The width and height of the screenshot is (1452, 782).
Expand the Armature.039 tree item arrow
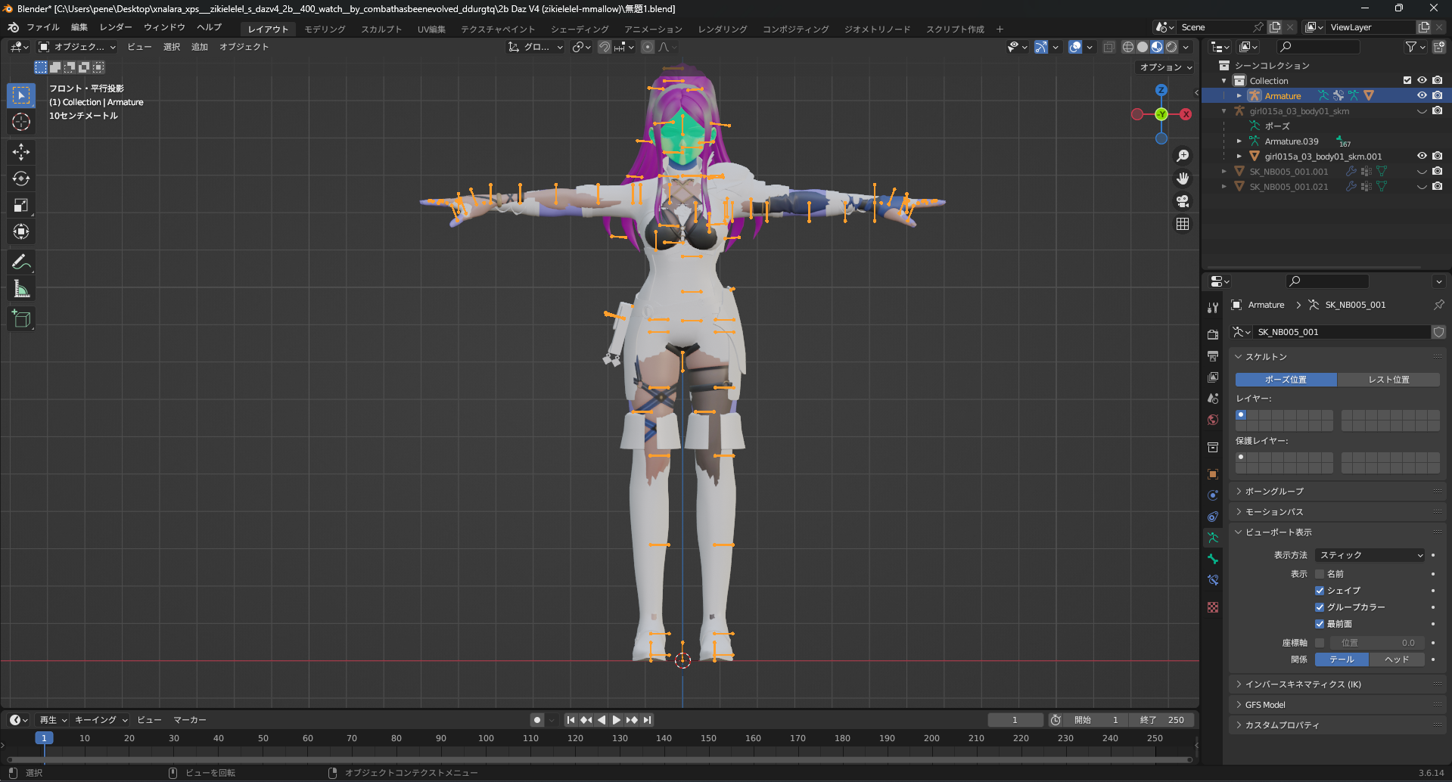pos(1239,141)
